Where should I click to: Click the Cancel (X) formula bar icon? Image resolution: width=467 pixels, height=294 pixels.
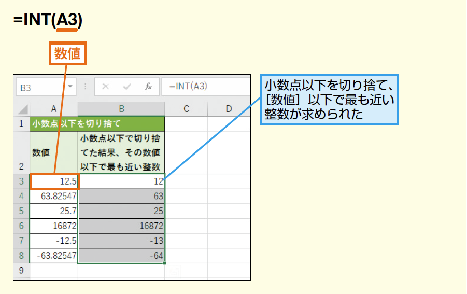pos(106,87)
